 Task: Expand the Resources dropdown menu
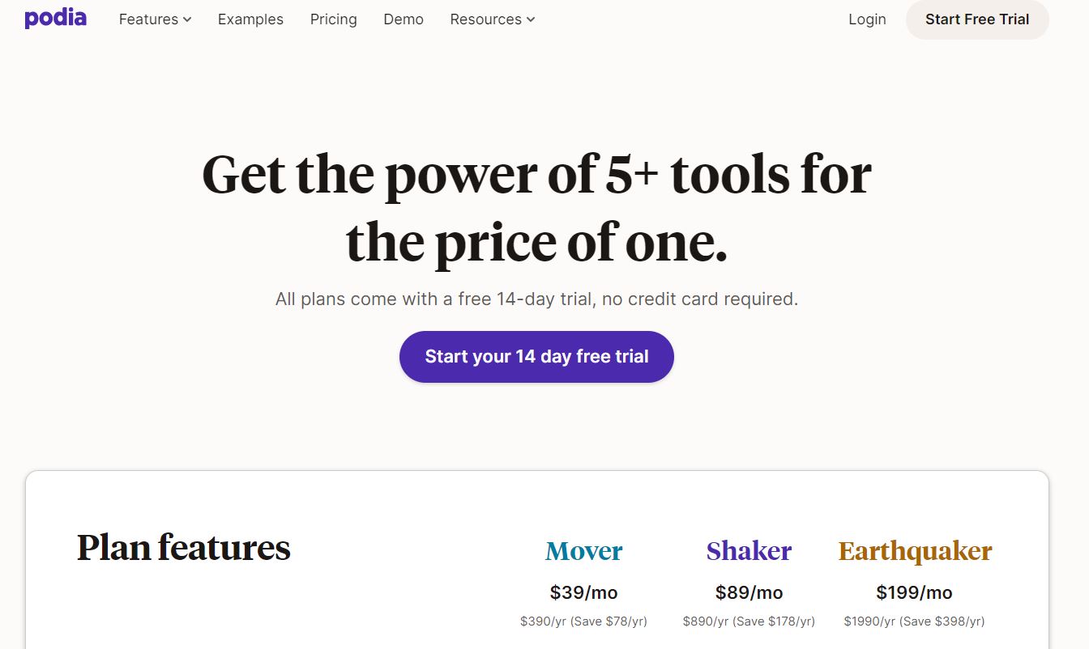coord(493,19)
